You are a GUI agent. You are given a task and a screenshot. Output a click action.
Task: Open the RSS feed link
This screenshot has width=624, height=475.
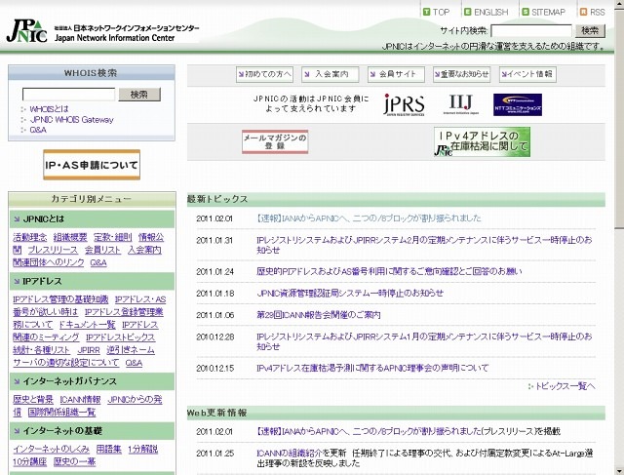tap(593, 12)
